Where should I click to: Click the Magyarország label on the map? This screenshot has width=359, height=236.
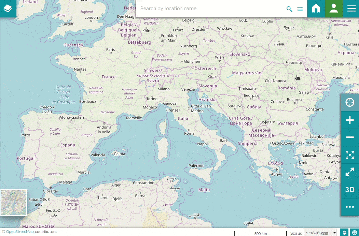(247, 73)
